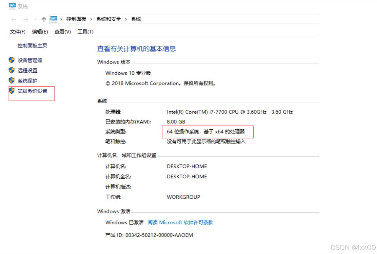377x254 pixels.
Task: Click the 2018 Microsoft Corporation copyright text
Action: click(160, 83)
